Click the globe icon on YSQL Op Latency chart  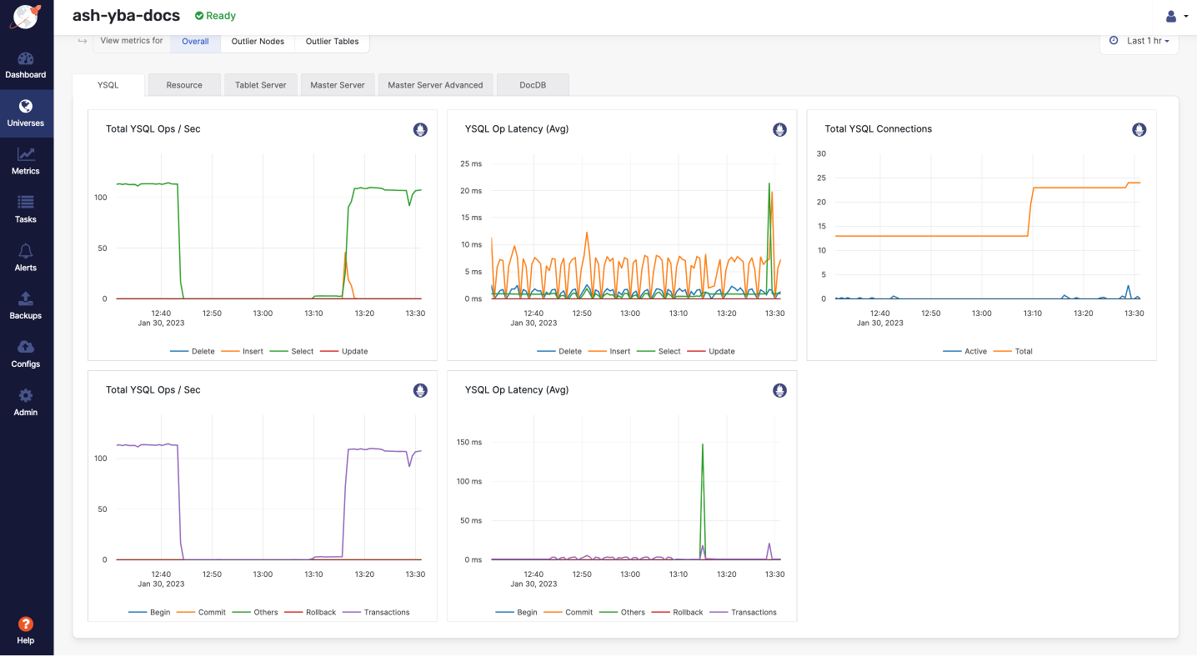[x=779, y=129]
